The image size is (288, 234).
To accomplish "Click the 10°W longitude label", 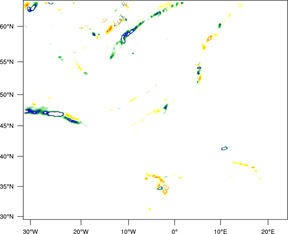I will [129, 231].
